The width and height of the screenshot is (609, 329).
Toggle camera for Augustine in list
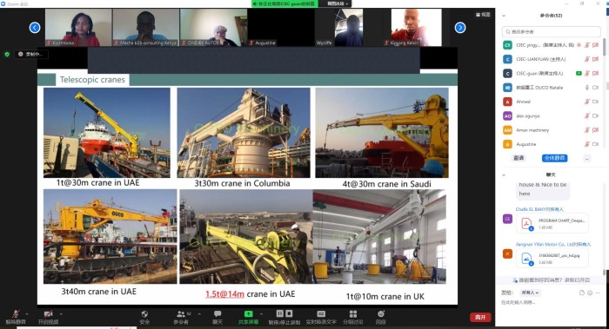point(595,144)
